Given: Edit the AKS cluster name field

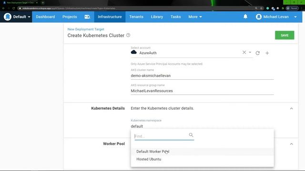Looking at the screenshot, I should coord(202,76).
